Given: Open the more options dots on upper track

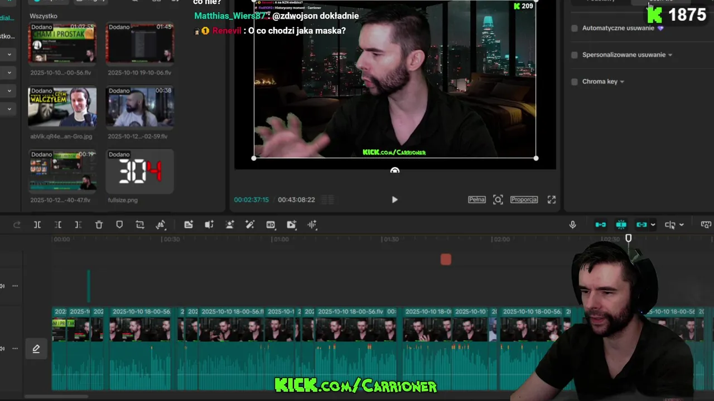Looking at the screenshot, I should [15, 286].
